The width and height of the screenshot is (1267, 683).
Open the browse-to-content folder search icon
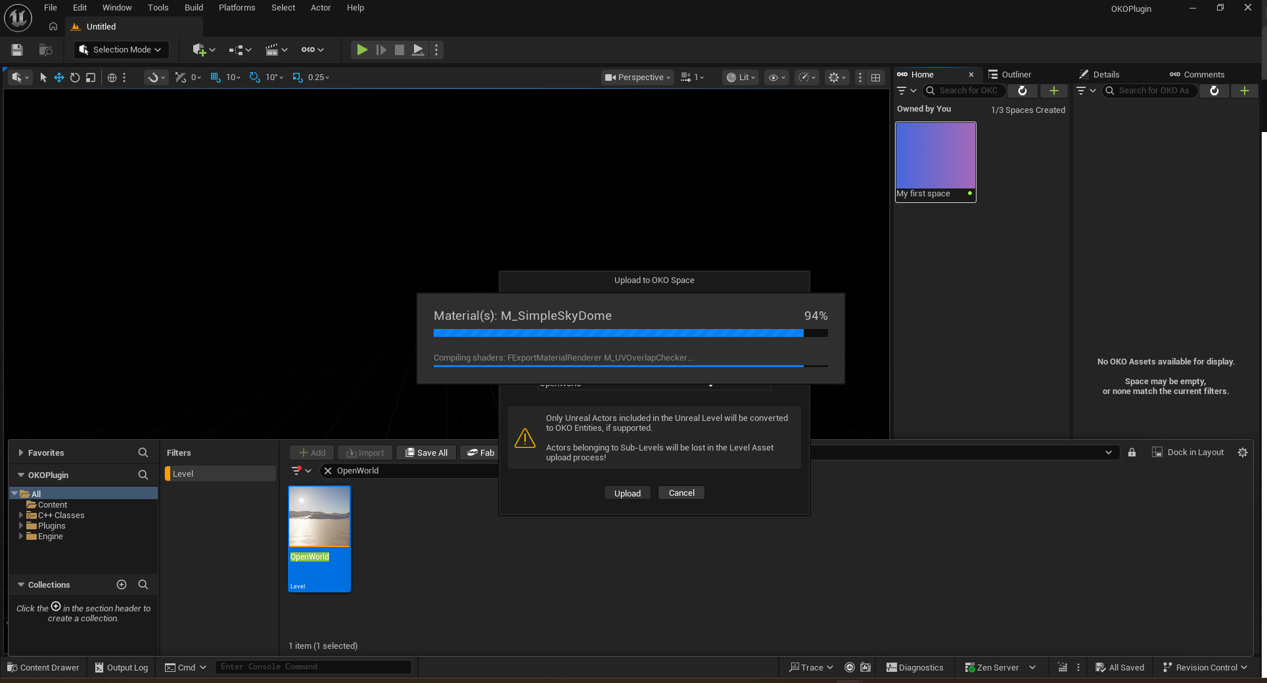click(x=45, y=50)
